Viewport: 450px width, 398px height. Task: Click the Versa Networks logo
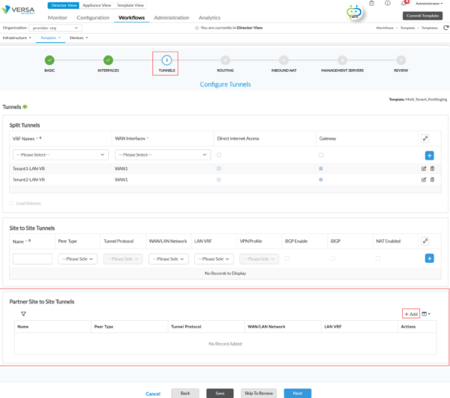tap(18, 10)
